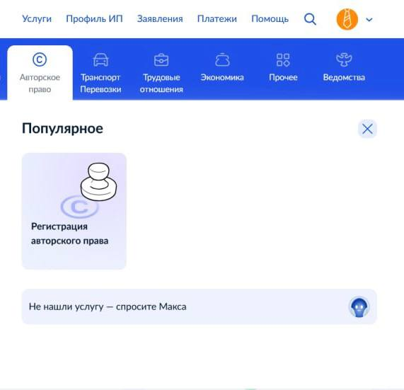Open the orange tie profile avatar

[347, 19]
